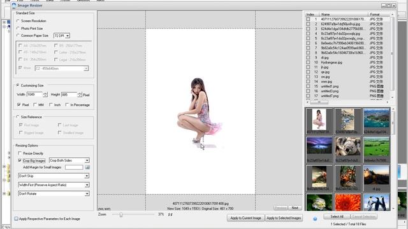Increase the Width value with up arrow

[x=45, y=94]
